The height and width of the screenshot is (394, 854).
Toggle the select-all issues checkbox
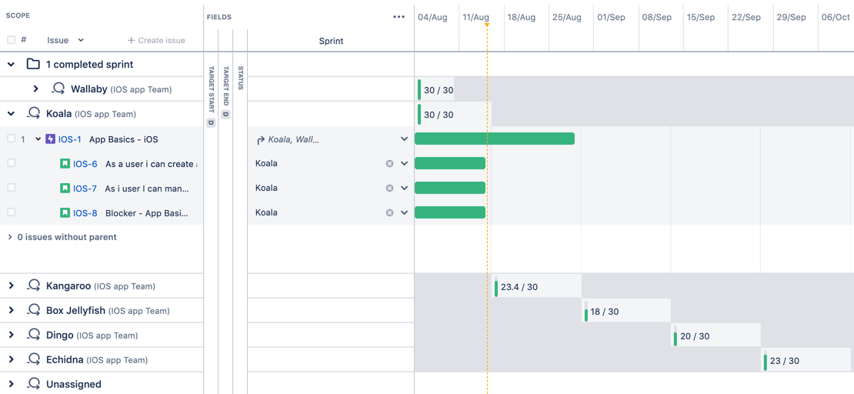point(12,40)
